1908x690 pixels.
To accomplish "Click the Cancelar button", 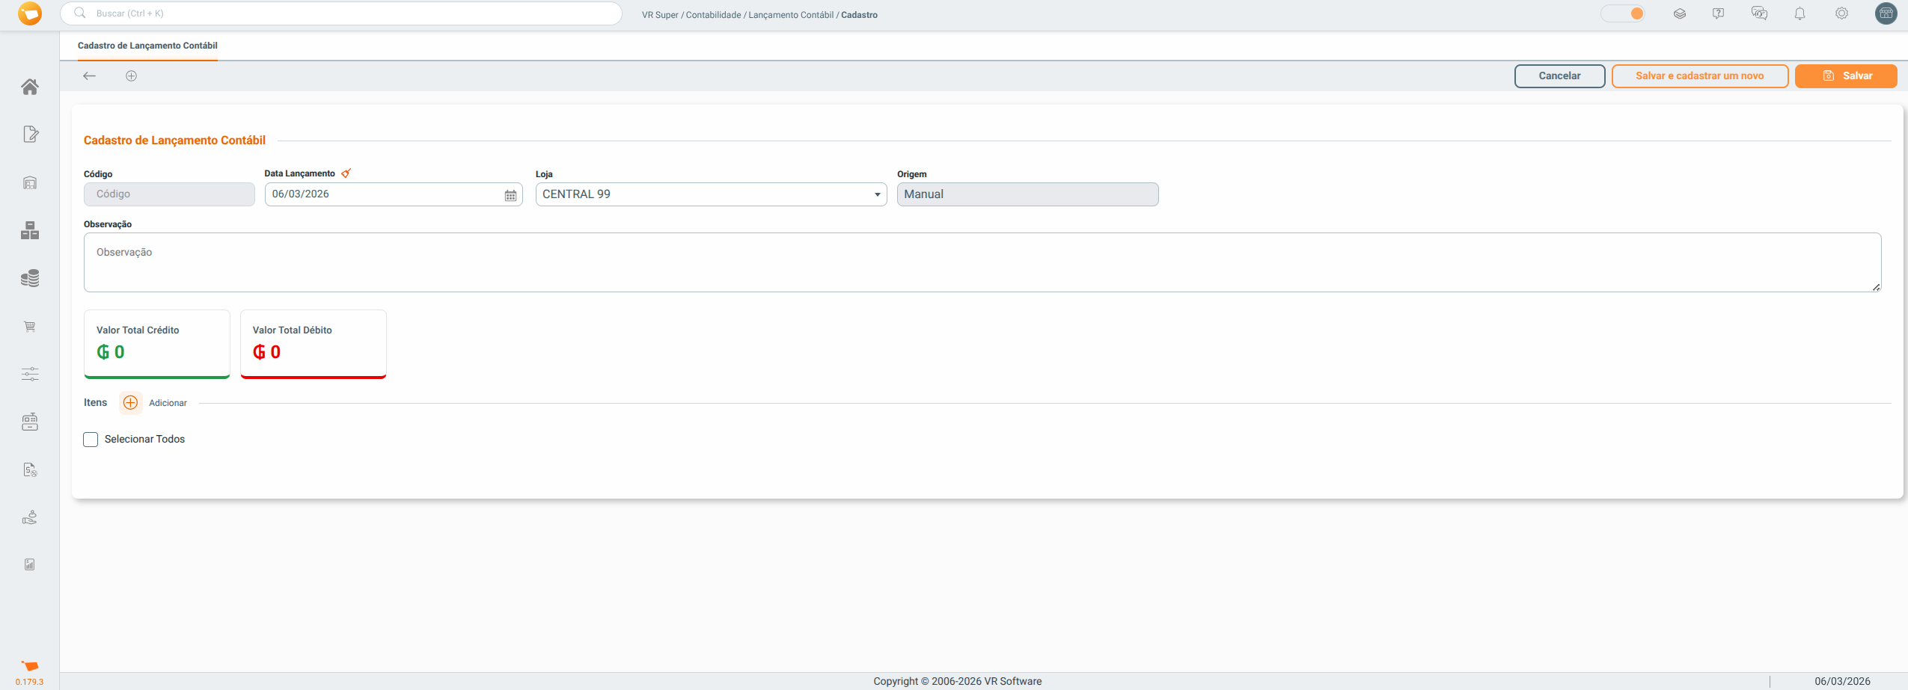I will 1559,76.
